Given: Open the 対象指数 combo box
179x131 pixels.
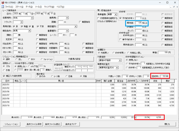Looking at the screenshot, I should click(110, 60).
